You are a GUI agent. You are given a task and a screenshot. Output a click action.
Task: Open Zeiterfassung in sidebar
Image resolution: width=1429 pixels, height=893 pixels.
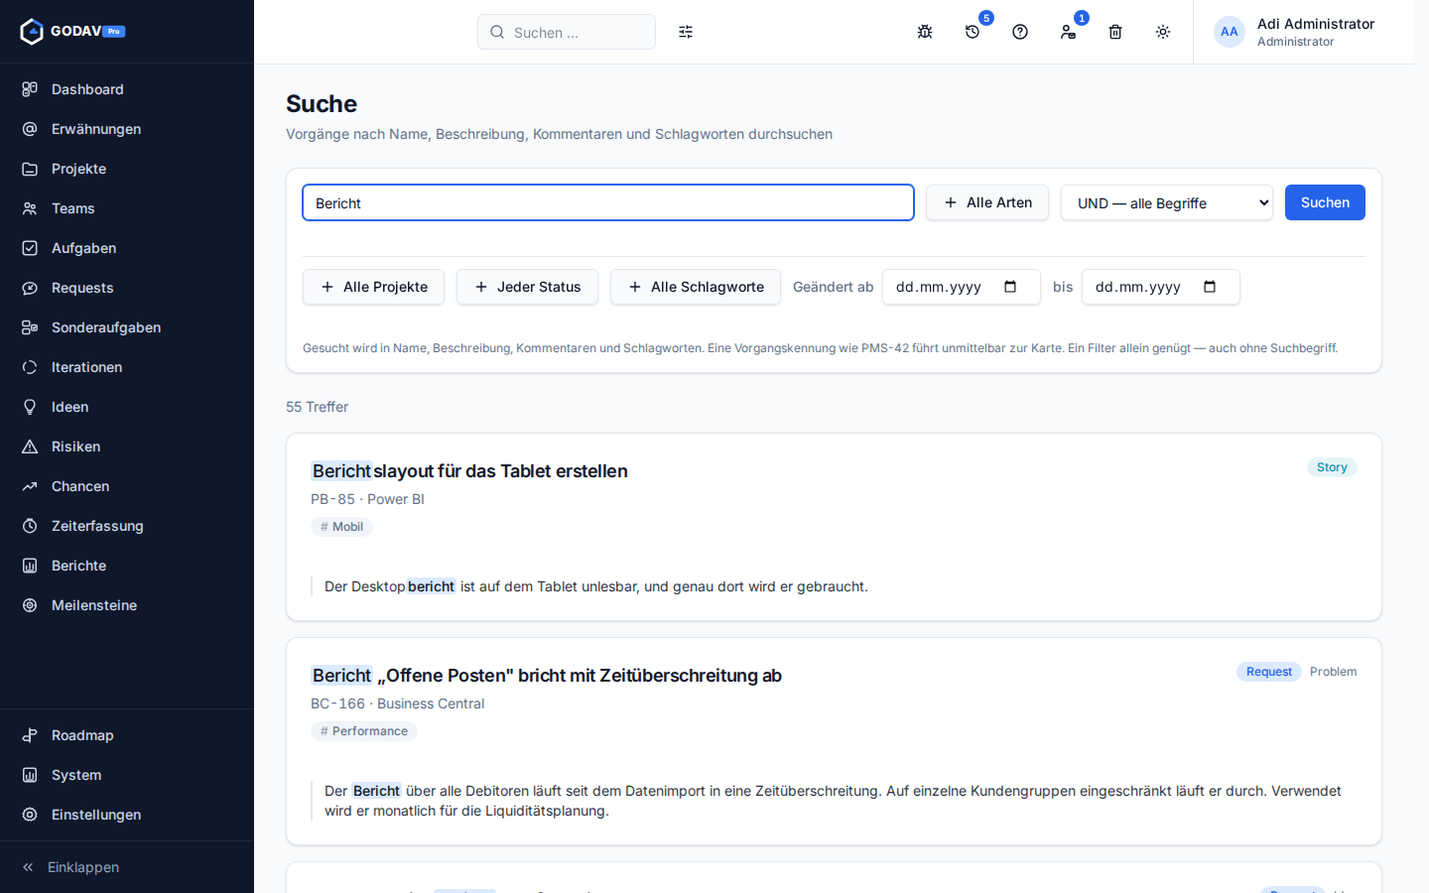127,526
